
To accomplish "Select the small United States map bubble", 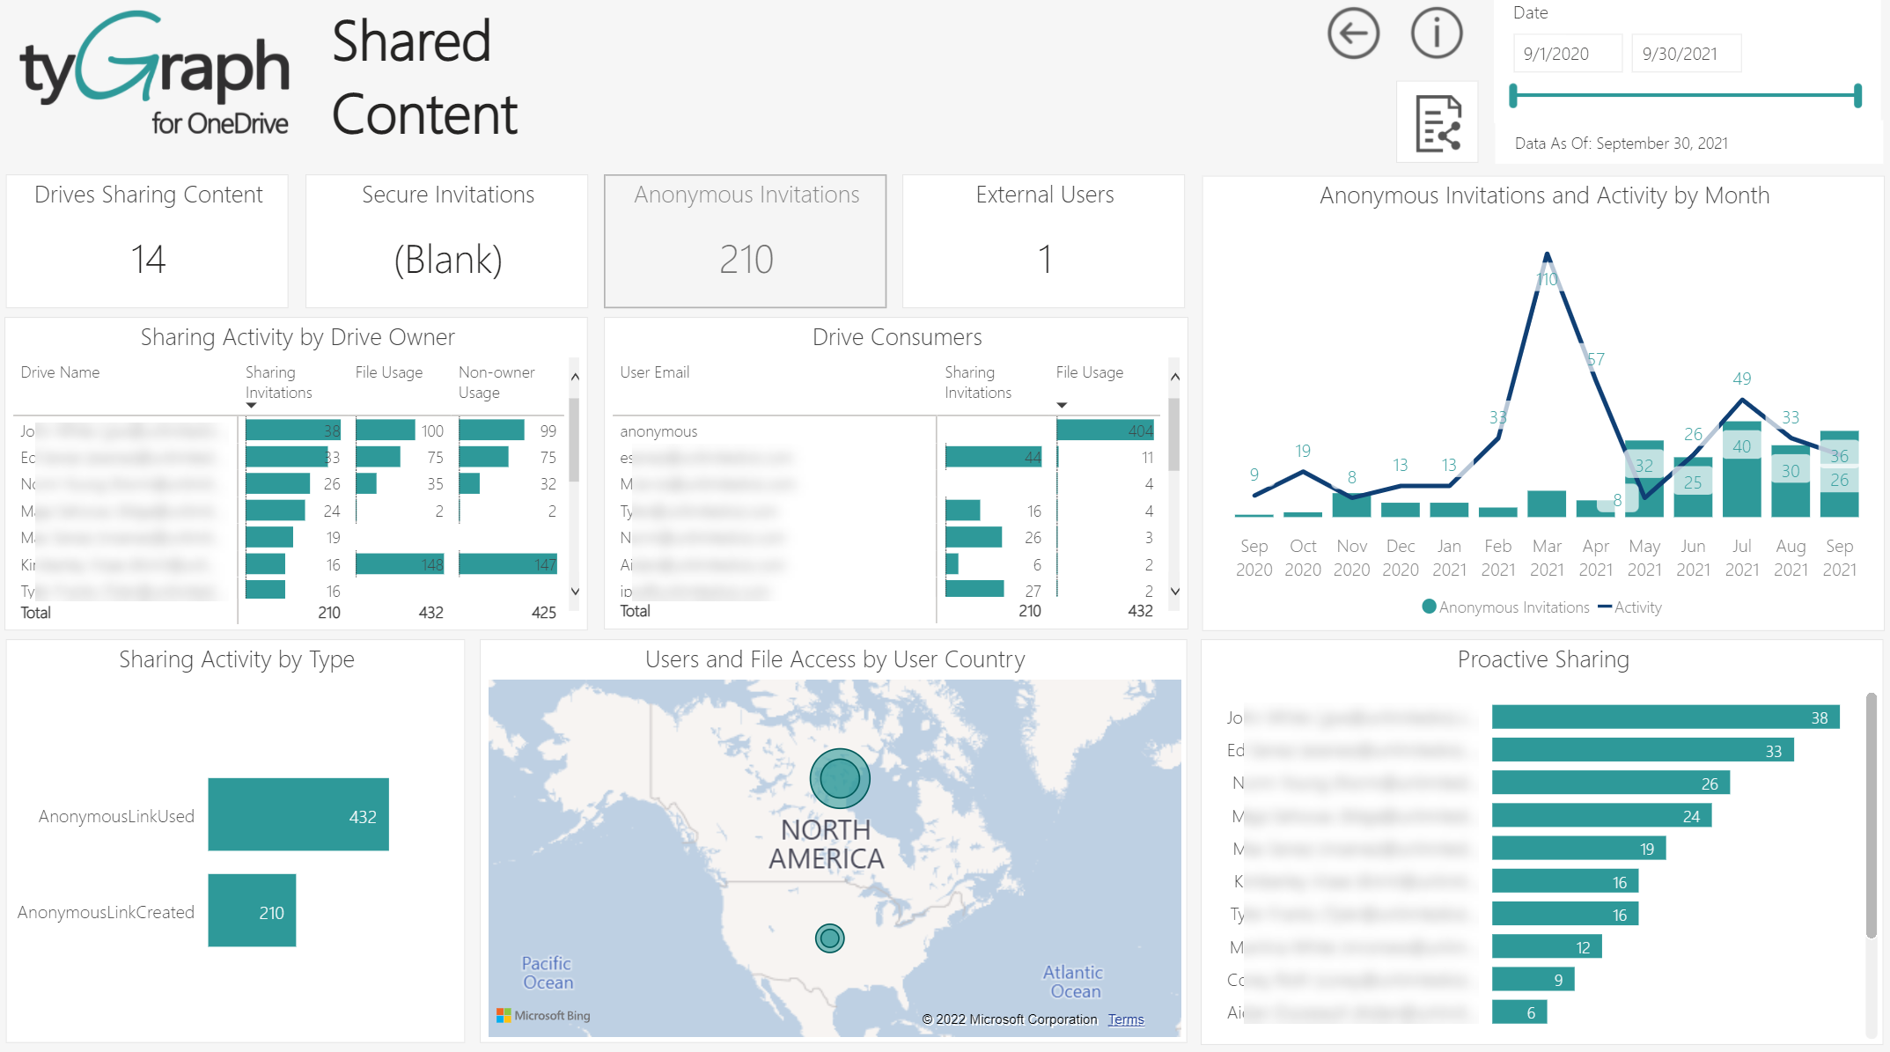I will (x=829, y=938).
